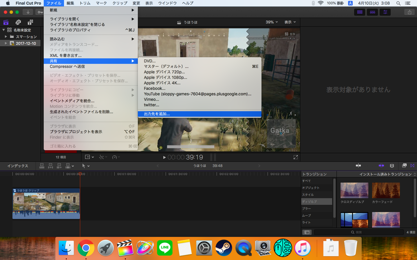
Task: Play the viewer video
Action: point(164,157)
